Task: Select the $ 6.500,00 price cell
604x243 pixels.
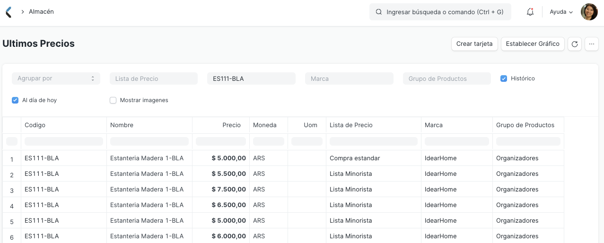Action: (221, 205)
